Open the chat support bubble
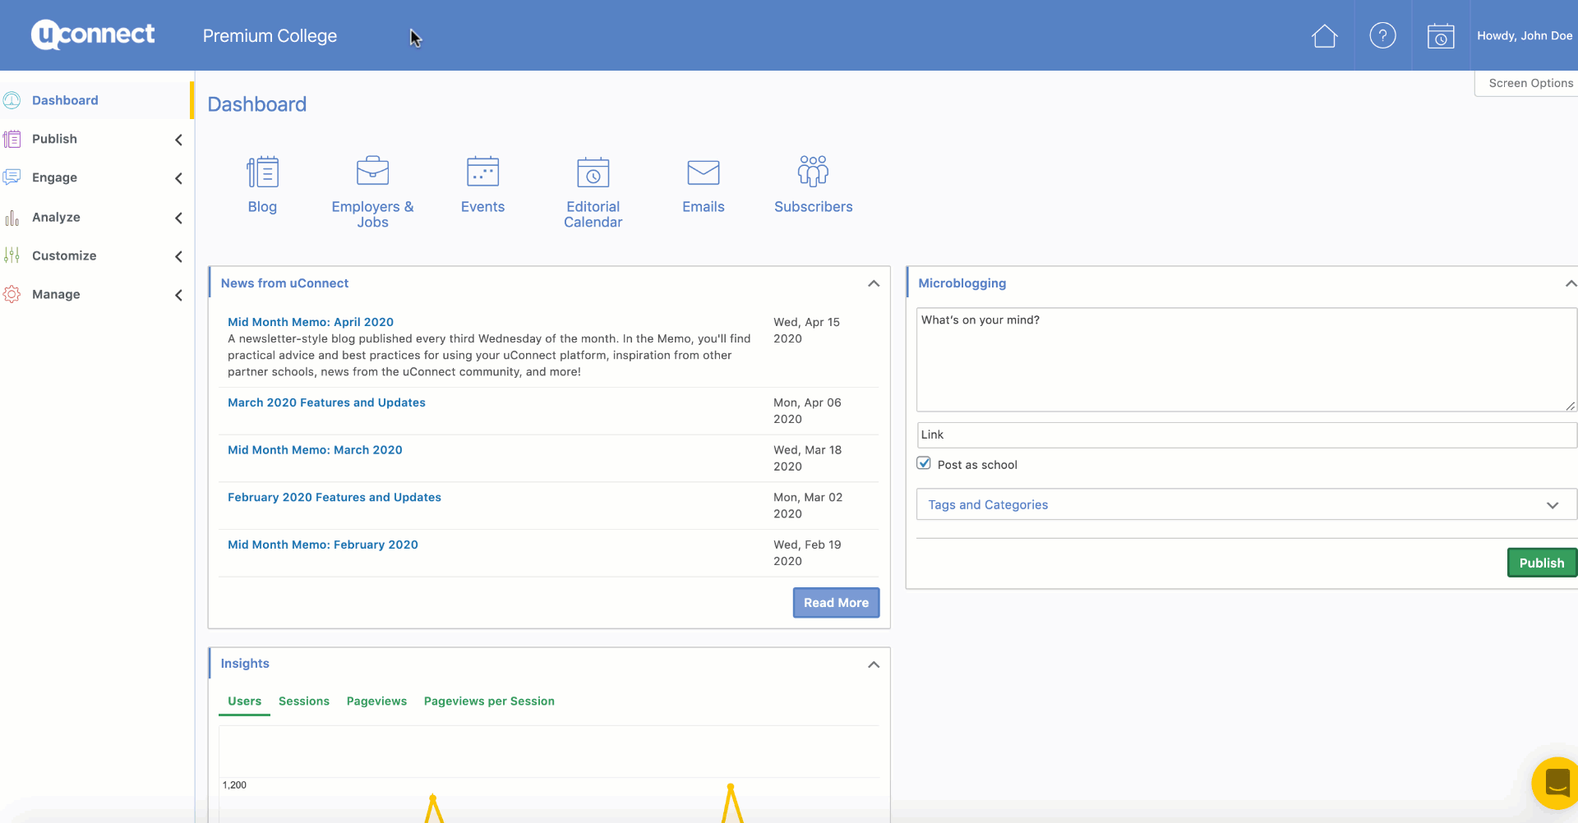Image resolution: width=1578 pixels, height=823 pixels. (1556, 783)
